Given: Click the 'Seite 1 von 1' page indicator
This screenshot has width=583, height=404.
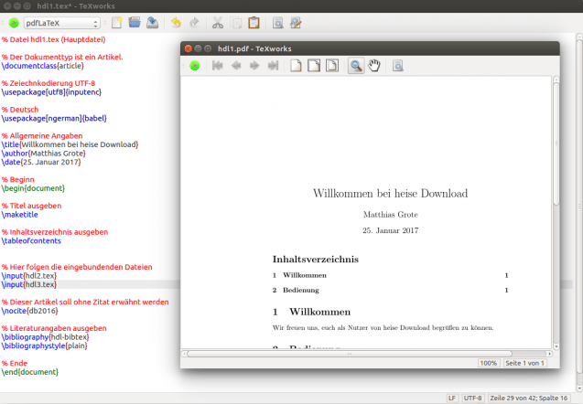Looking at the screenshot, I should pos(524,363).
